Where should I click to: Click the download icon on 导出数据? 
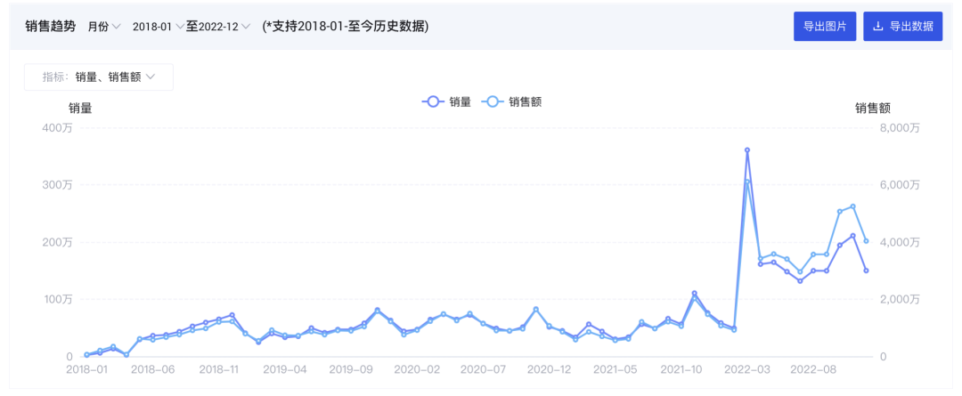878,27
